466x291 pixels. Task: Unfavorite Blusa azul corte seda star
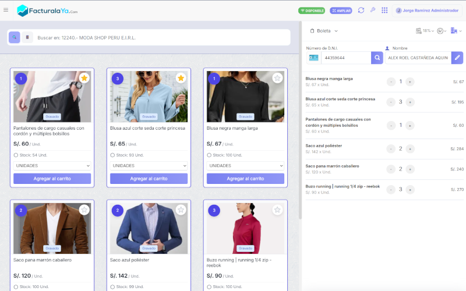click(181, 78)
